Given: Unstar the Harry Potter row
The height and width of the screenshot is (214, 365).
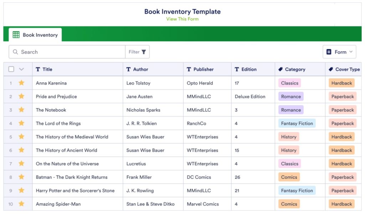Looking at the screenshot, I should (x=22, y=190).
